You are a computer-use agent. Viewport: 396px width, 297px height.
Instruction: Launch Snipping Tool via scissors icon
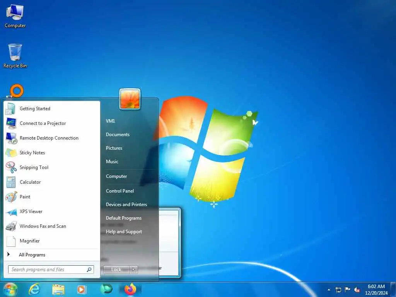tap(11, 167)
